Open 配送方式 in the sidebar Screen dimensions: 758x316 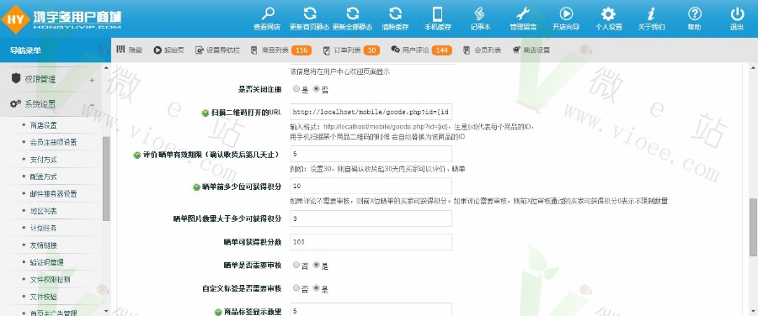point(44,177)
